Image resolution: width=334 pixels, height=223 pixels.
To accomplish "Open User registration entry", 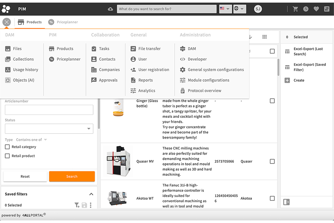I will click(x=150, y=70).
